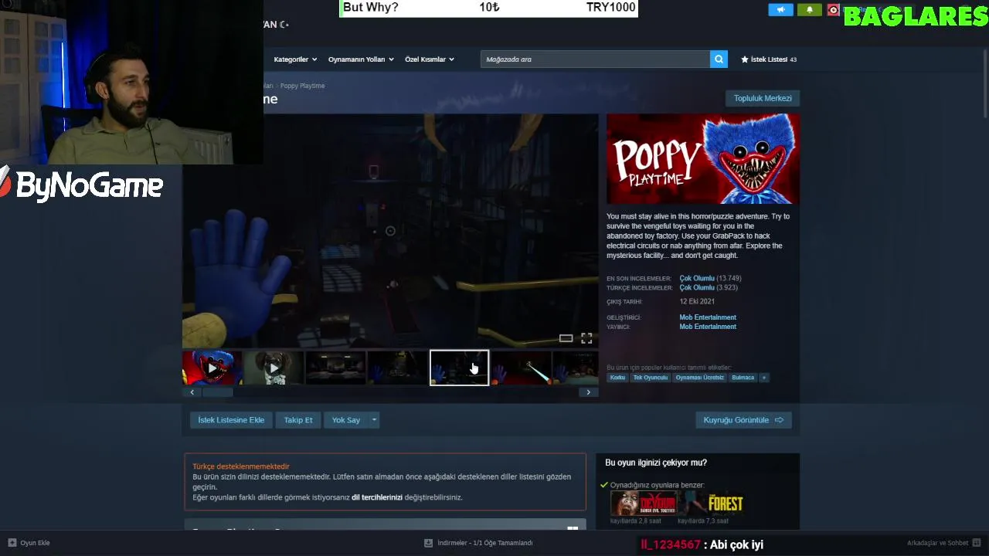Image resolution: width=989 pixels, height=556 pixels.
Task: Click the store search magnifier button
Action: [719, 59]
